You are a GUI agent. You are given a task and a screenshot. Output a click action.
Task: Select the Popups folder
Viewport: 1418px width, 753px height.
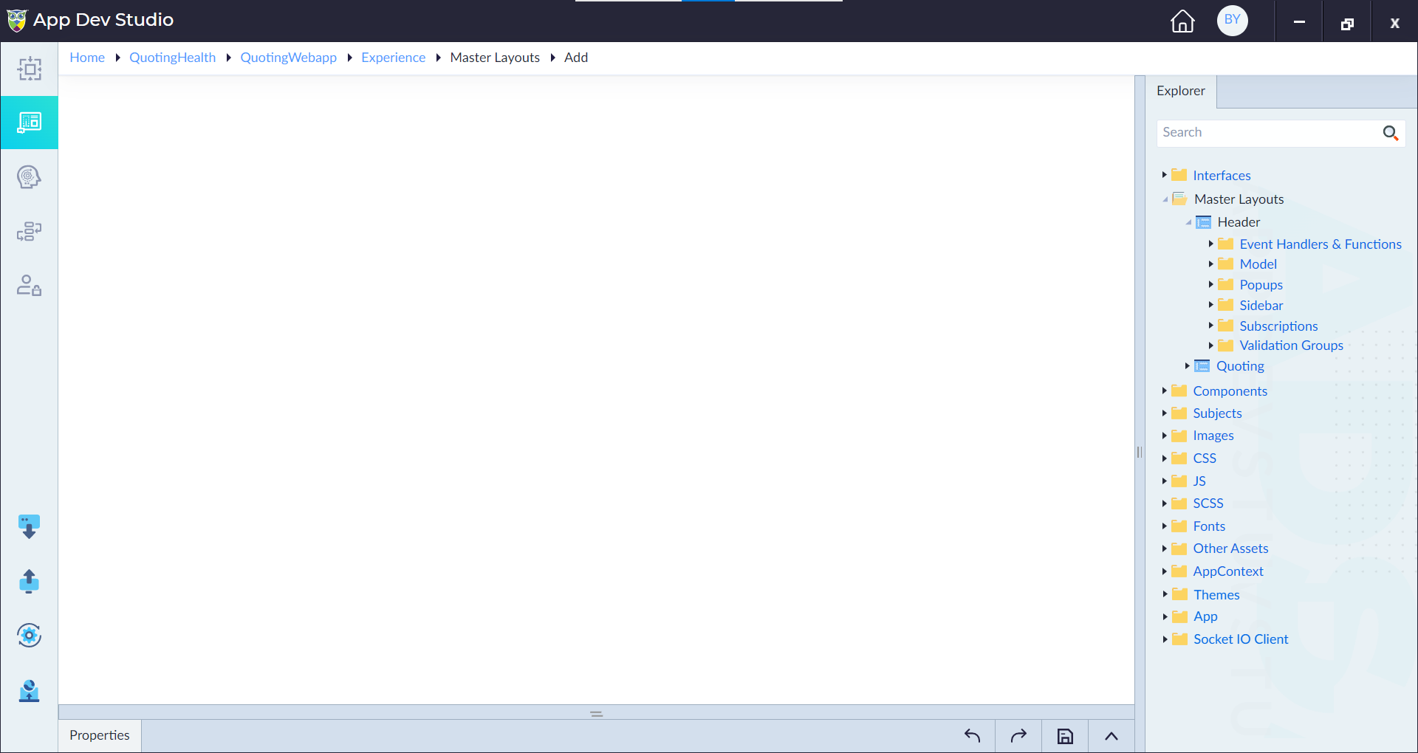click(1261, 285)
